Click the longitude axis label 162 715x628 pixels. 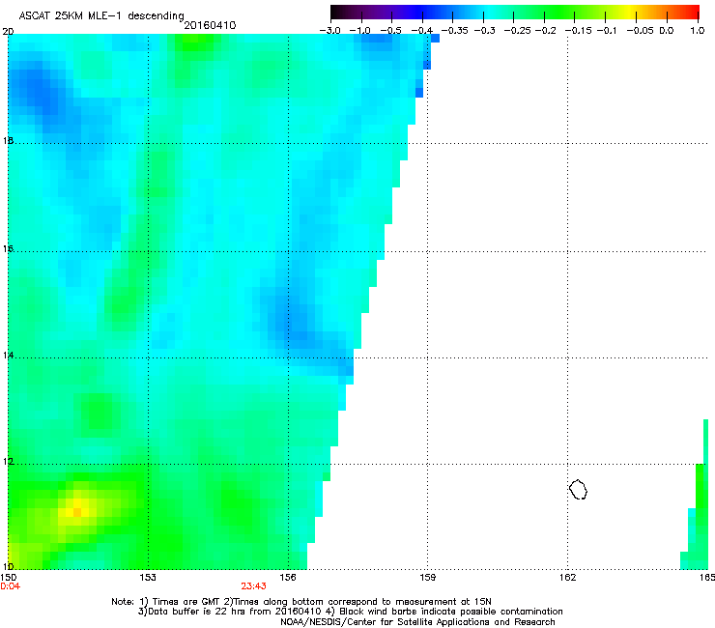(x=567, y=578)
